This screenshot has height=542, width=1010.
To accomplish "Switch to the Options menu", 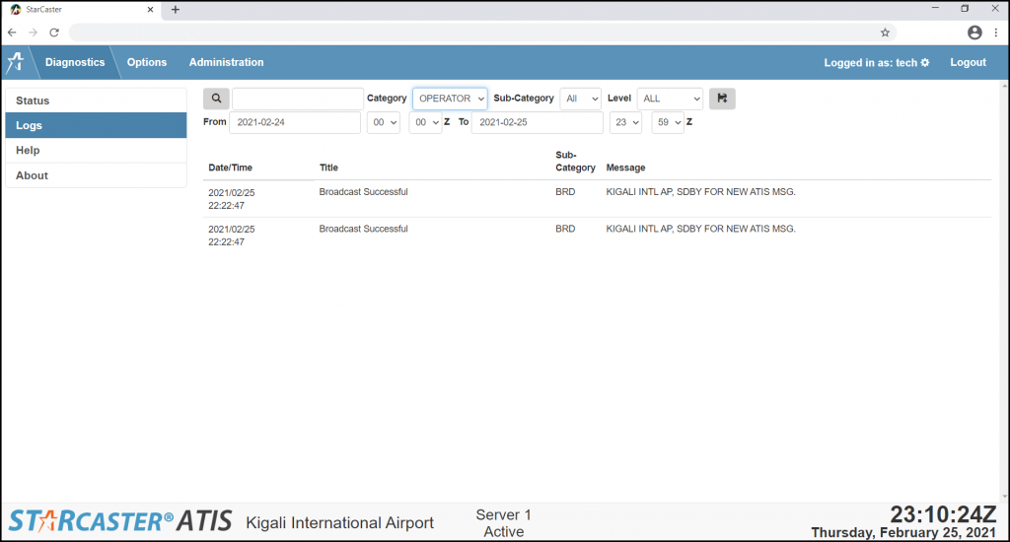I will [147, 62].
